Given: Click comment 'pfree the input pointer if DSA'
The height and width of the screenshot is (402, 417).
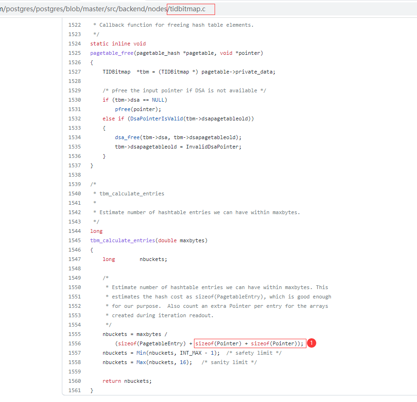Looking at the screenshot, I should point(184,90).
